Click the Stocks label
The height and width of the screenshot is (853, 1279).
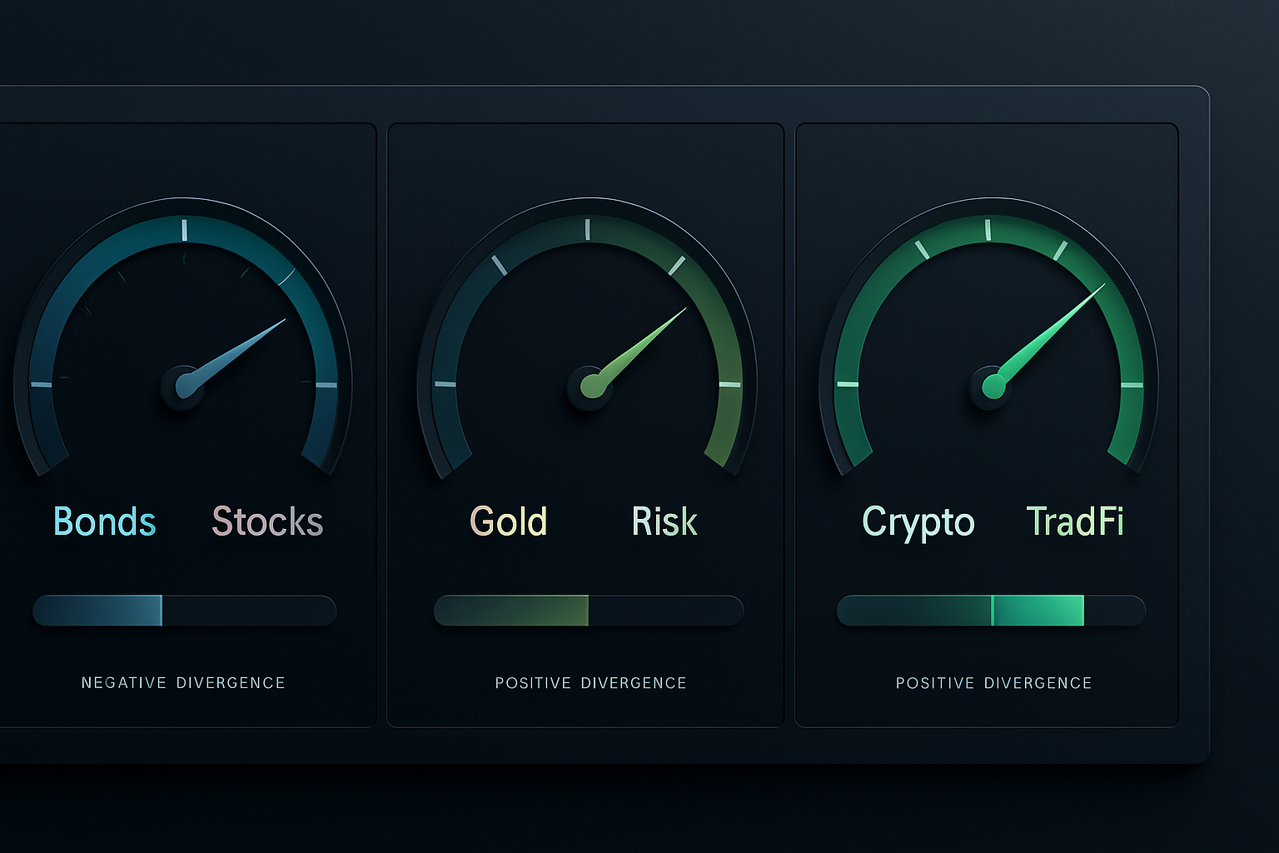[x=267, y=522]
